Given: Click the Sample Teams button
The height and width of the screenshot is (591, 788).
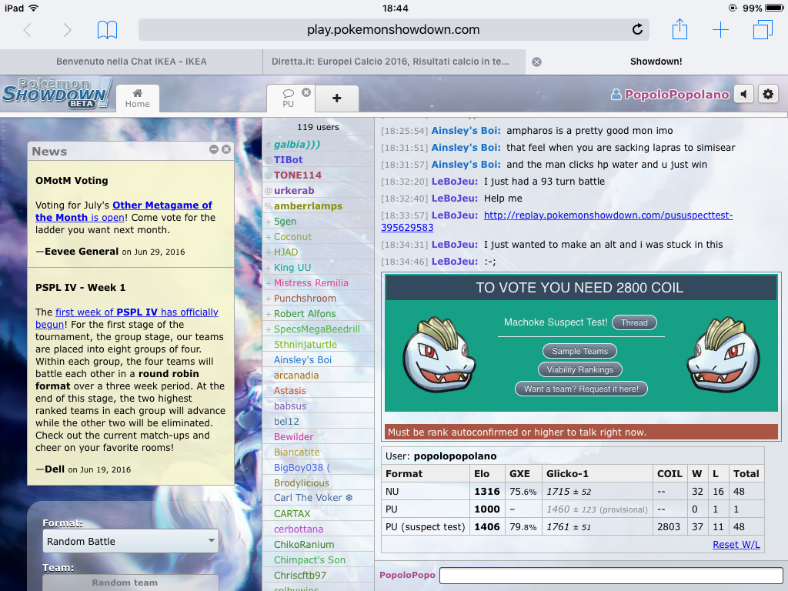Looking at the screenshot, I should [x=579, y=351].
